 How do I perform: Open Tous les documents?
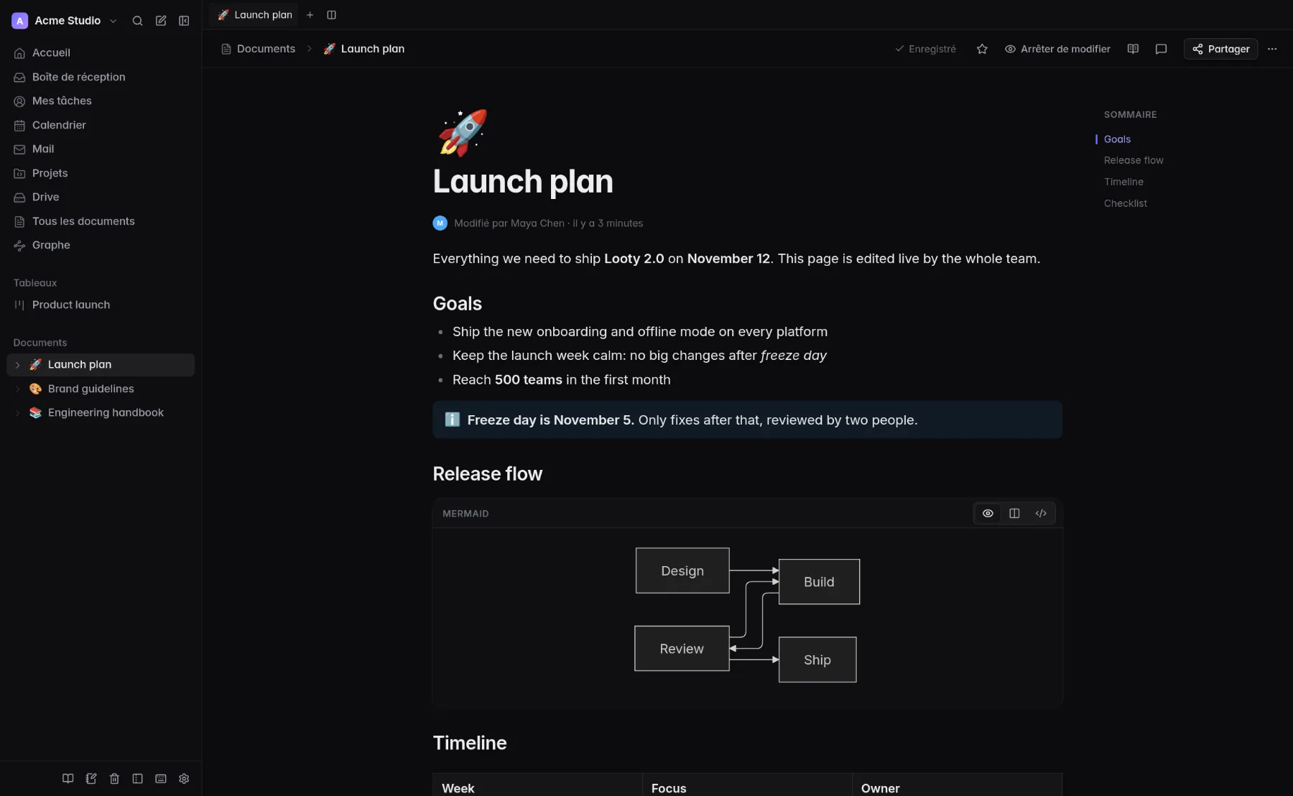[101, 221]
